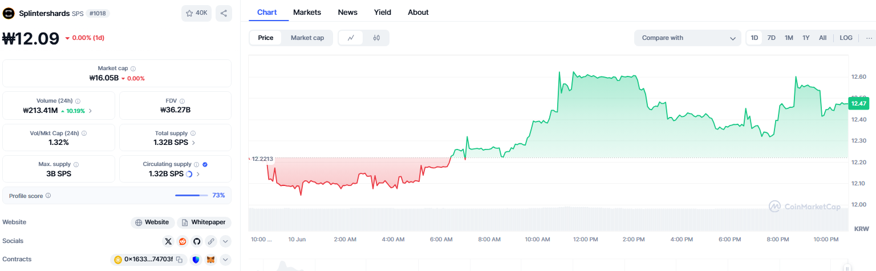Image resolution: width=876 pixels, height=271 pixels.
Task: Set chart range to All
Action: point(822,38)
